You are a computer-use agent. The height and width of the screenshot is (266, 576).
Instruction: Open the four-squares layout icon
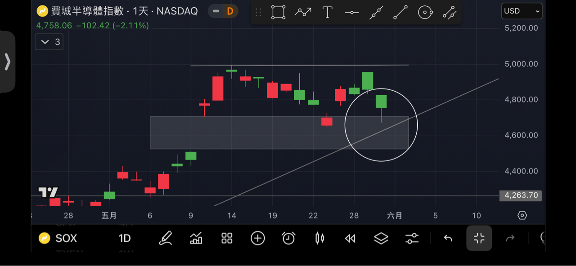point(227,238)
